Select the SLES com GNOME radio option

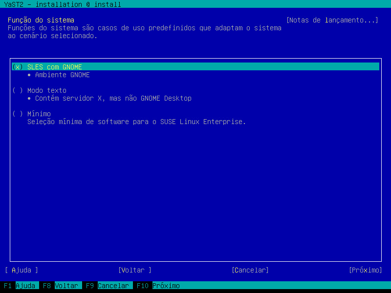[47, 67]
